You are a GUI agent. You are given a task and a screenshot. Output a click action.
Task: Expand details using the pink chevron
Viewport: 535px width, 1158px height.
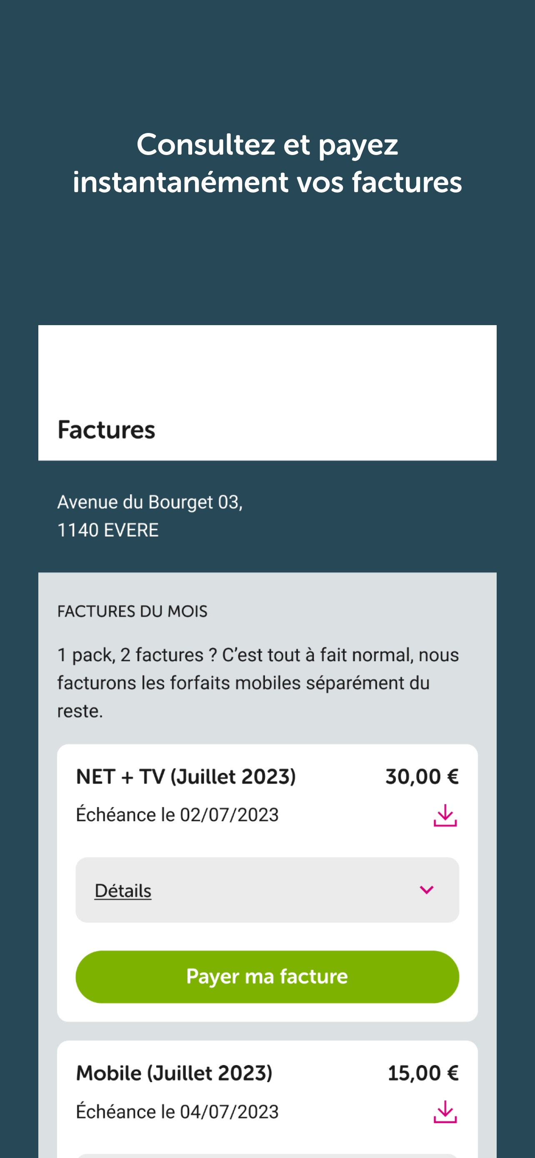point(426,890)
